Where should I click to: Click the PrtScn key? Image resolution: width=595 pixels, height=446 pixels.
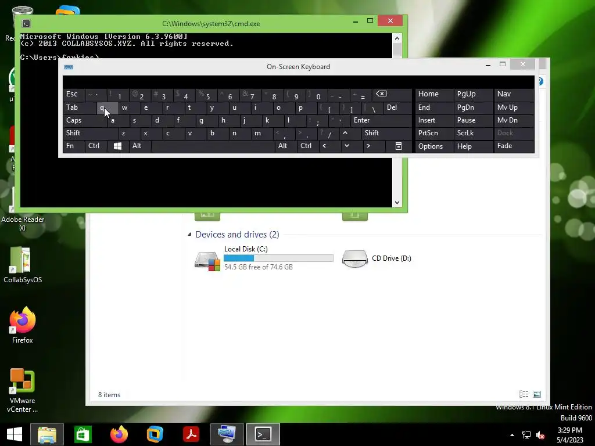point(434,133)
